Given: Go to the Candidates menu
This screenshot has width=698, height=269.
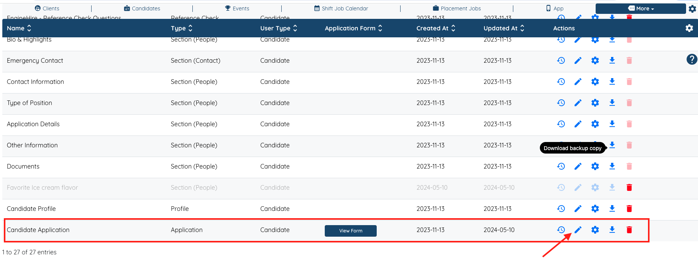Looking at the screenshot, I should pyautogui.click(x=142, y=8).
